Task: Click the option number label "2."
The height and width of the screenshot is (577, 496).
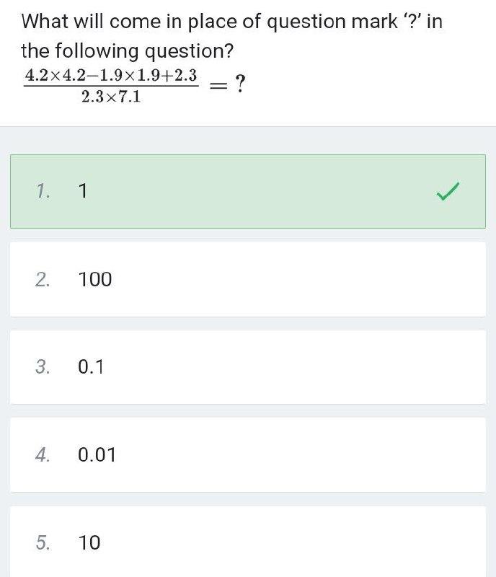Action: (43, 279)
